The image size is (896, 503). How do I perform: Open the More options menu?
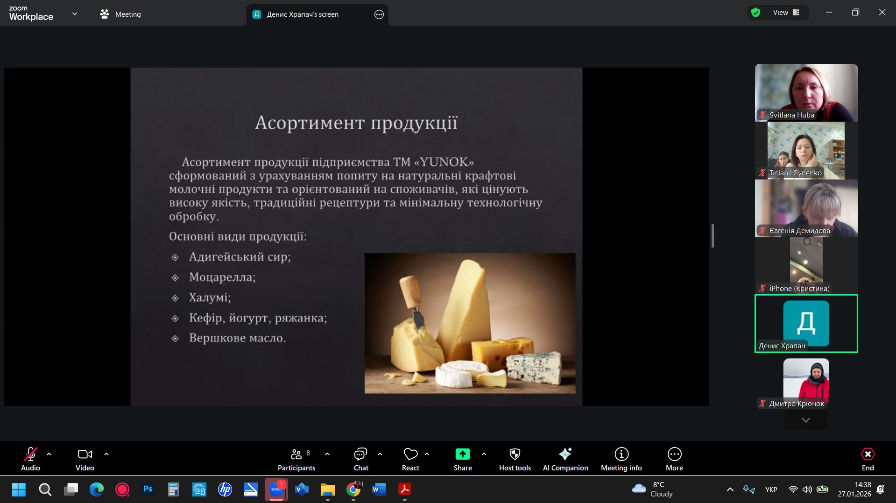tap(674, 459)
